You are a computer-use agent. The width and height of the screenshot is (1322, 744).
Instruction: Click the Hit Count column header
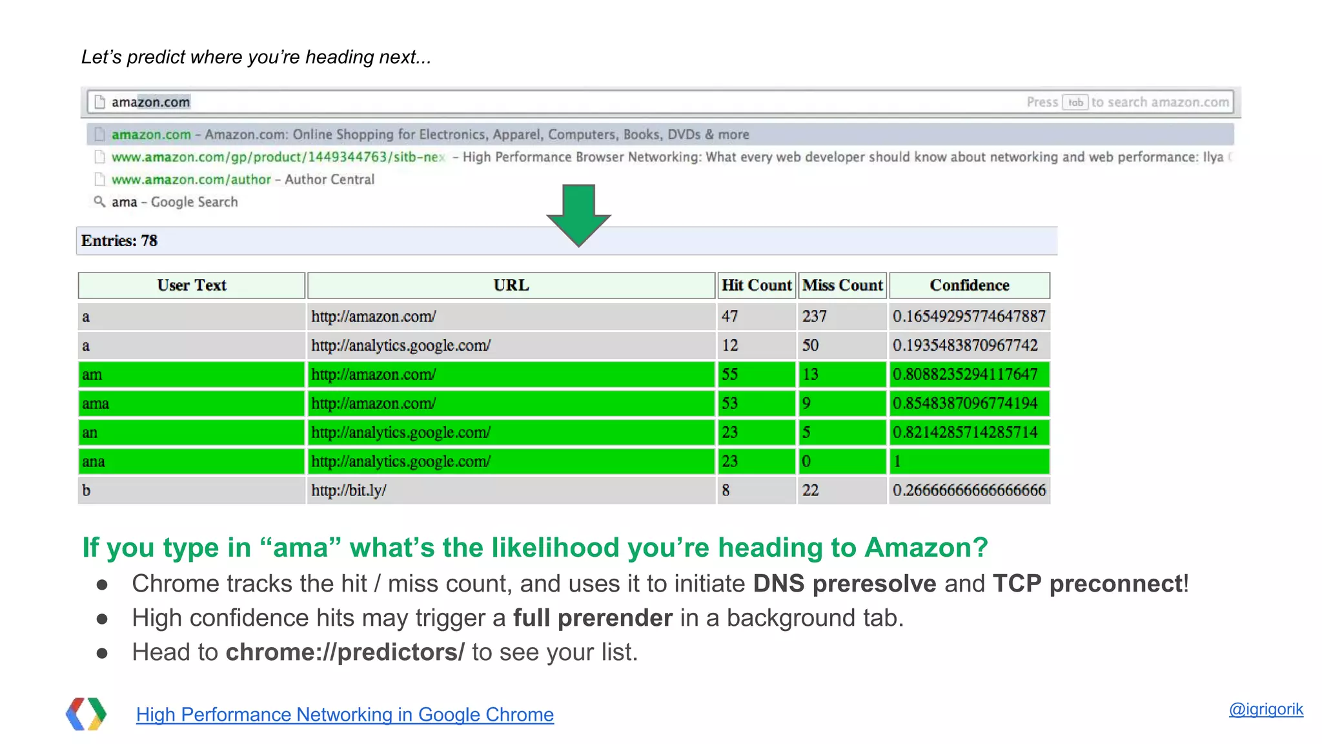(x=756, y=285)
